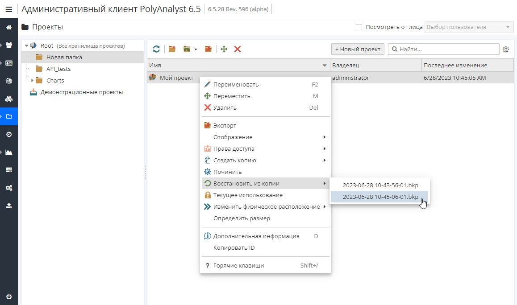Choose Горячие клавиши menu item

[266, 265]
